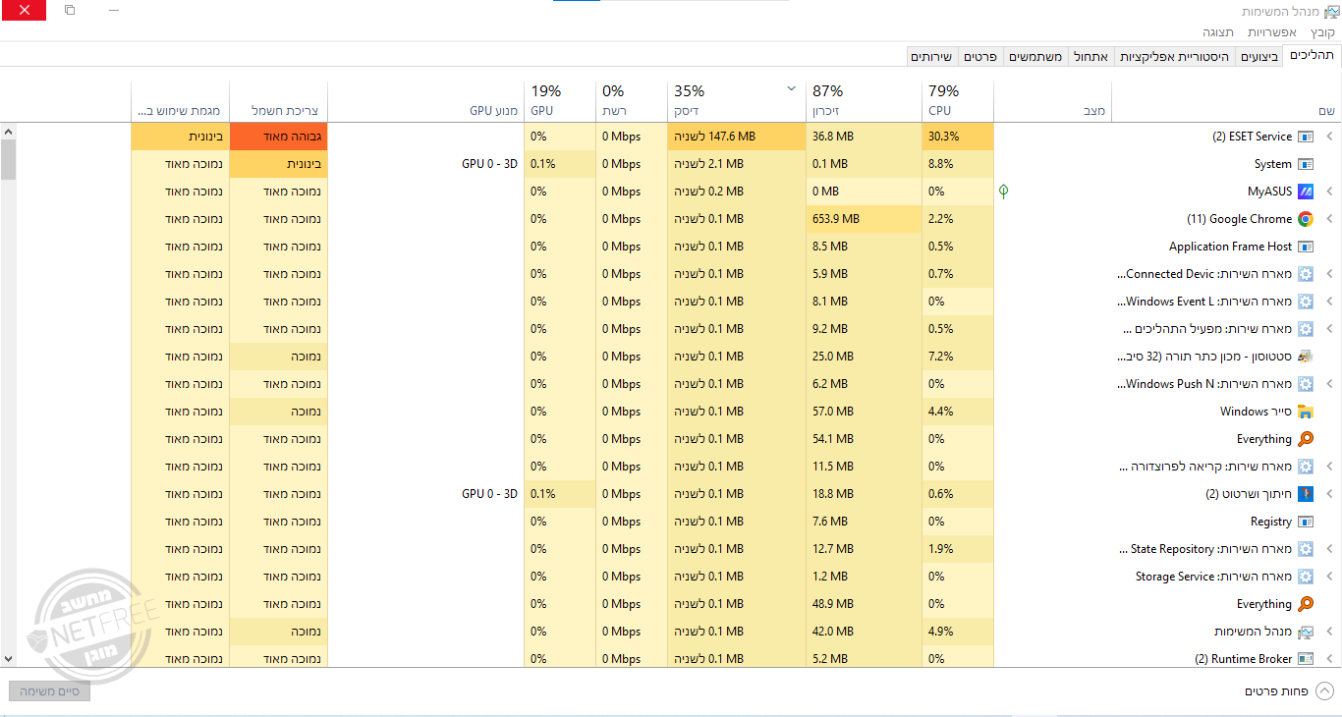Click gear icon of Windows Push N service host
The image size is (1342, 717).
pos(1306,384)
